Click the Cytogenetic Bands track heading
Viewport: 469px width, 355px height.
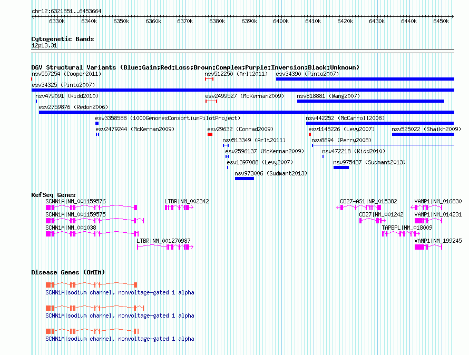click(63, 39)
